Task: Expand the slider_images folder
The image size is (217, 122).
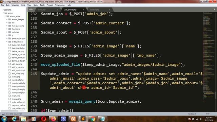Action: (7, 42)
